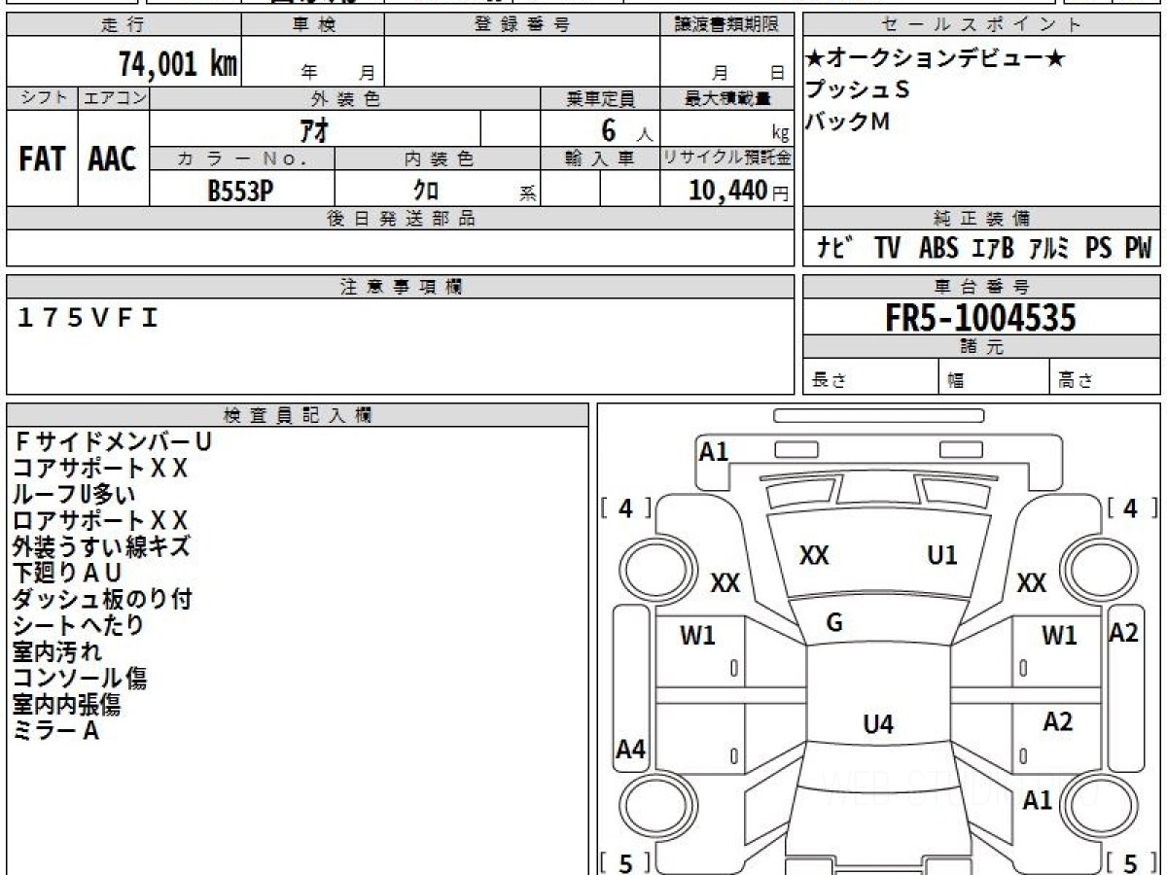This screenshot has height=875, width=1167.
Task: Select the ナビ equipment entry
Action: 833,249
